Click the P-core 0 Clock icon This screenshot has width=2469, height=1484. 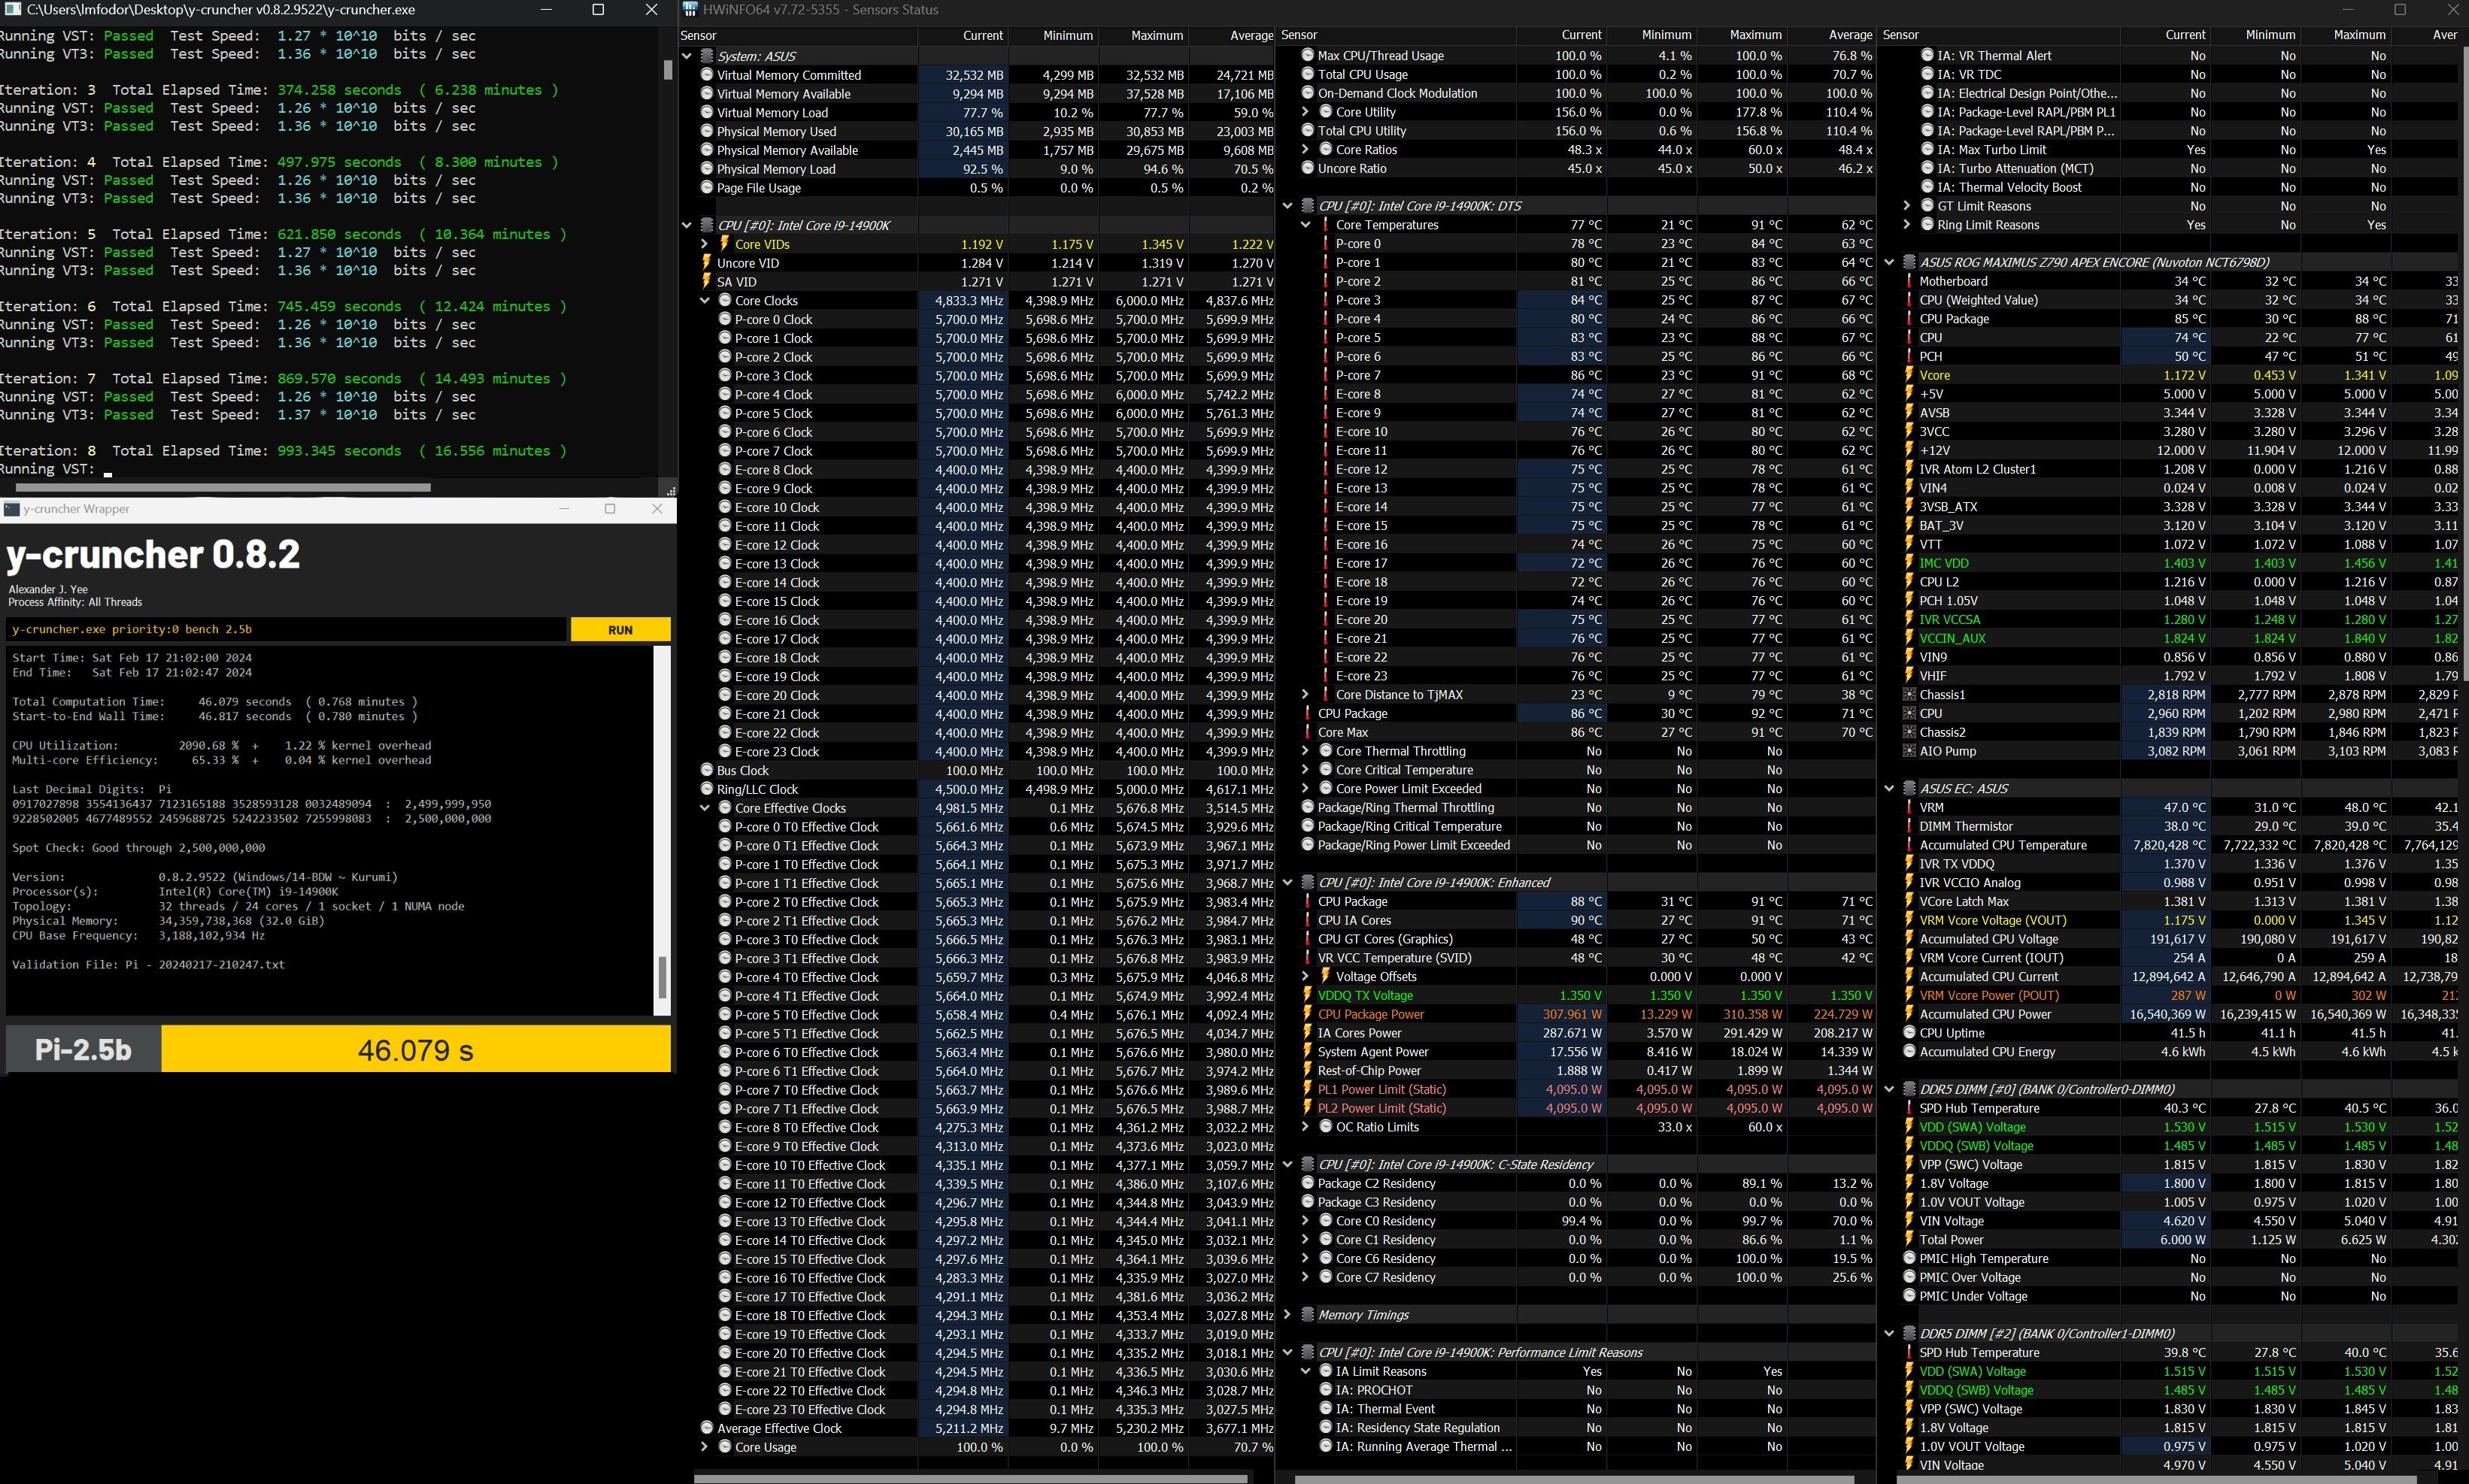[725, 319]
